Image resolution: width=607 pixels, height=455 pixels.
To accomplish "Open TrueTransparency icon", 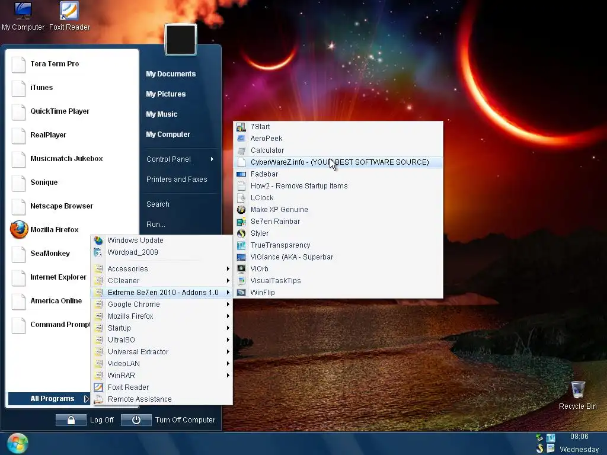I will tap(241, 245).
